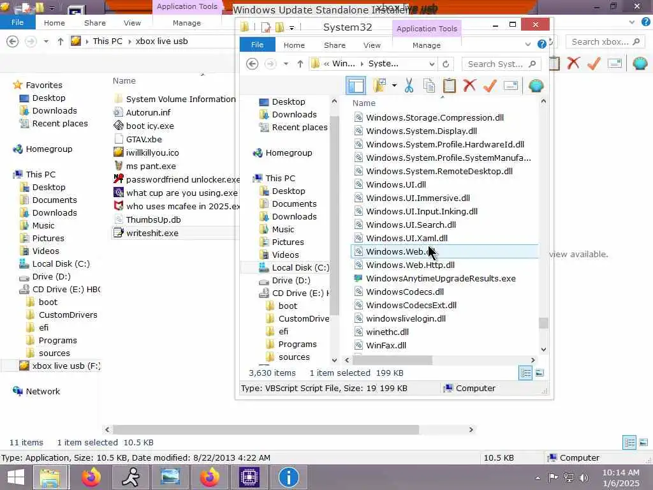This screenshot has height=490, width=653.
Task: Open the Manage tab in System32 window
Action: tap(427, 45)
